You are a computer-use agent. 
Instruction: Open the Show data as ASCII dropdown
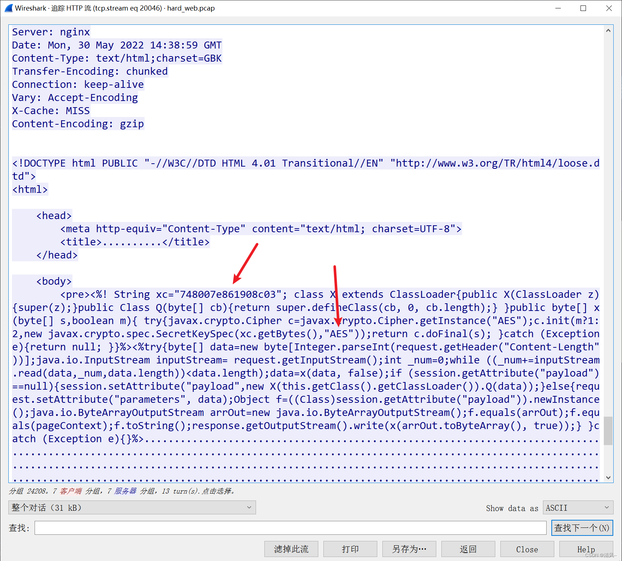click(578, 507)
